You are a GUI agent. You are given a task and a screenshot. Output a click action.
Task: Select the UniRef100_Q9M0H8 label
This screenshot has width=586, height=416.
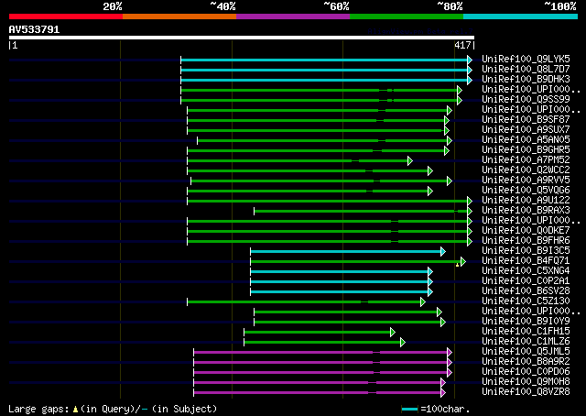(x=526, y=382)
